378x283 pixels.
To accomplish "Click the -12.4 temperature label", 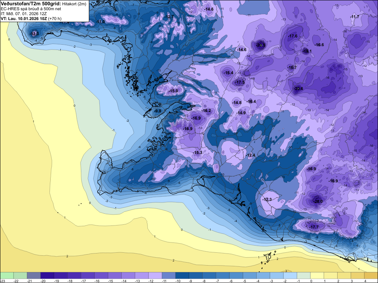I will [x=250, y=155].
